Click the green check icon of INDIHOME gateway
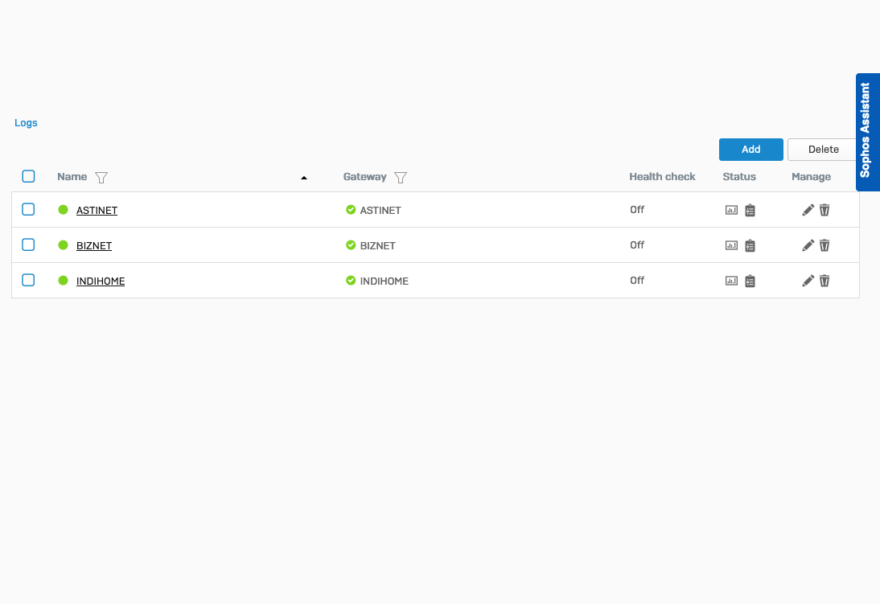 [x=351, y=280]
